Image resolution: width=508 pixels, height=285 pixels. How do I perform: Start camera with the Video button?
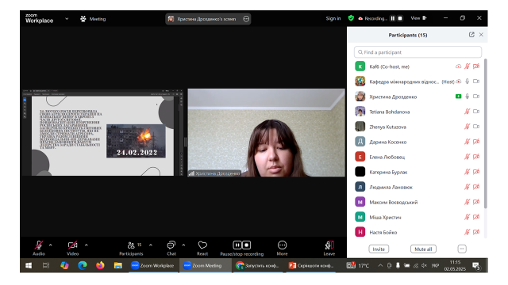tap(72, 248)
